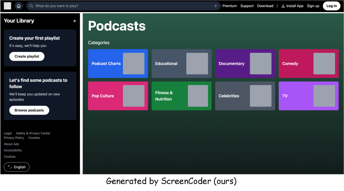
Task: Click the magnifier icon in search bar
Action: [x=31, y=6]
